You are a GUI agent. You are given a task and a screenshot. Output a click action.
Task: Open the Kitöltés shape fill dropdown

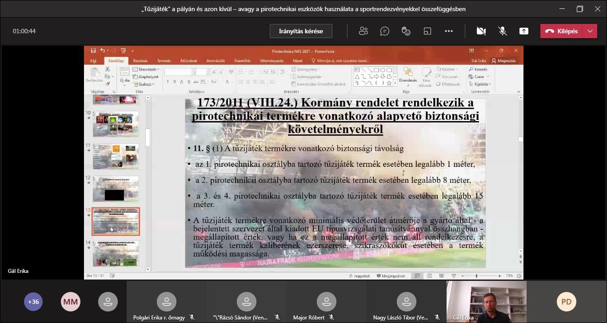pos(447,70)
